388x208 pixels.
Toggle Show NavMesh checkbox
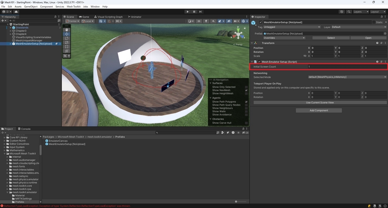click(x=246, y=90)
